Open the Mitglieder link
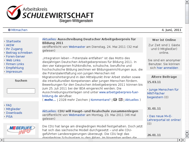 13,109
